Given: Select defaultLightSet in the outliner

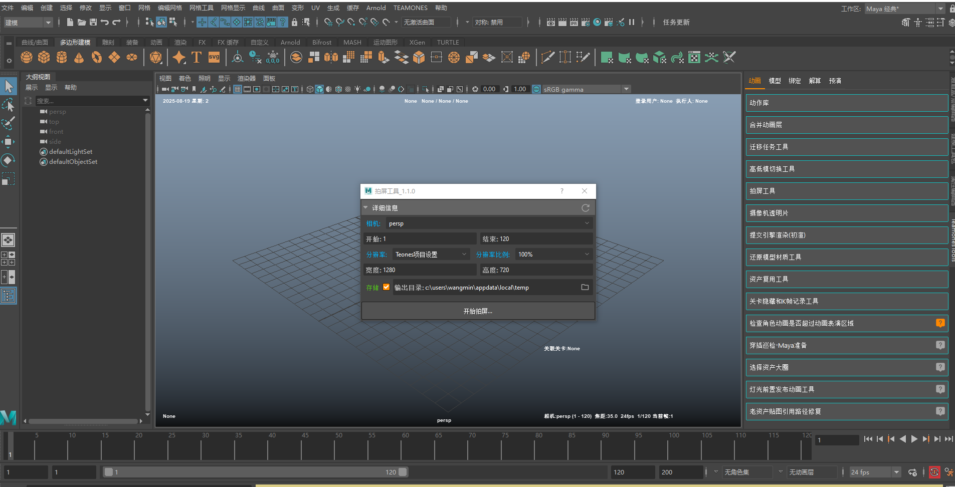Looking at the screenshot, I should point(71,152).
